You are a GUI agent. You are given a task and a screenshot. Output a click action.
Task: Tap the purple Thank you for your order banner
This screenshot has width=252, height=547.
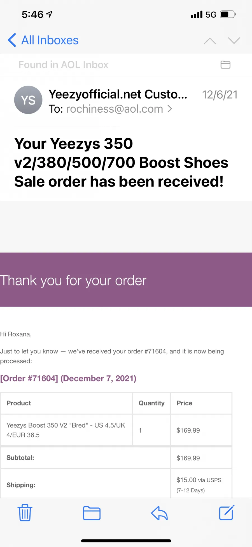tap(126, 280)
